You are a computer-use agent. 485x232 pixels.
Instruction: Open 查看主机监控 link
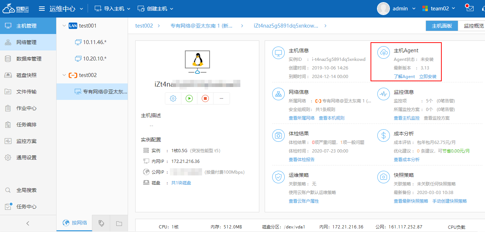coord(407,118)
